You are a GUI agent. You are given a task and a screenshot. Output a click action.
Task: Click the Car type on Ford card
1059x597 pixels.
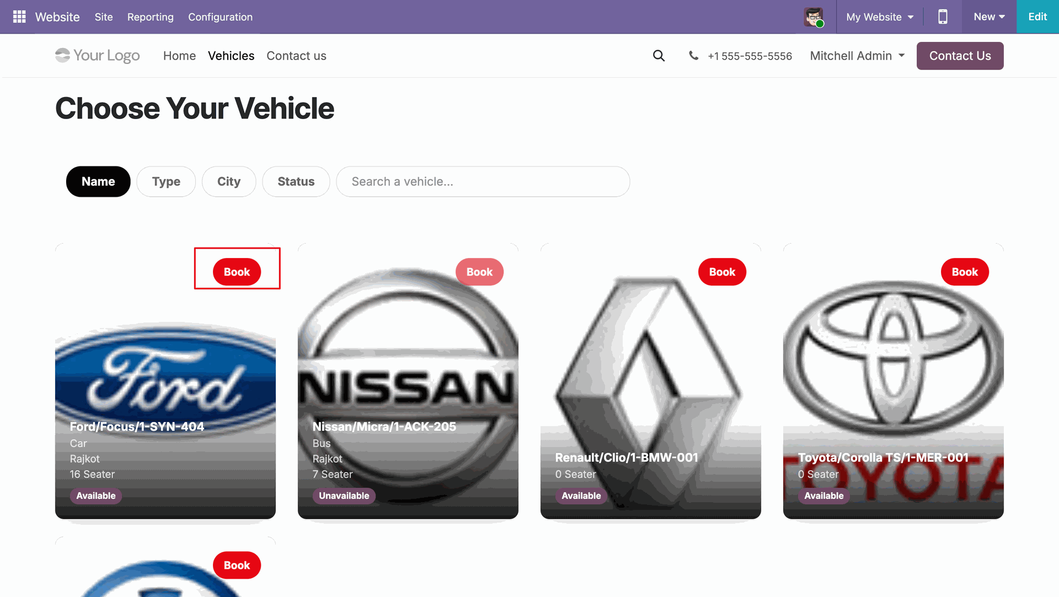(78, 443)
